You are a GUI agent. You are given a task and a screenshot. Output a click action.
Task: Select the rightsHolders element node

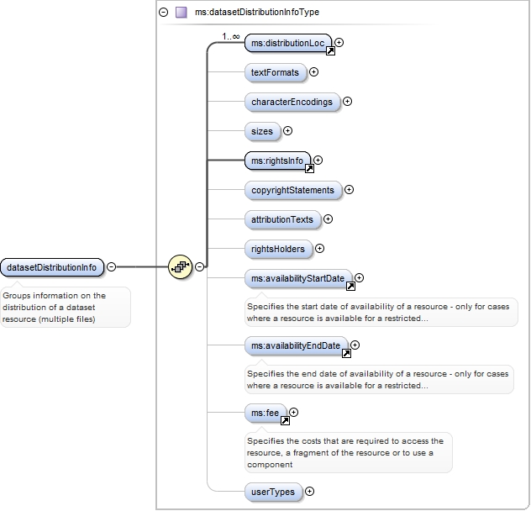coord(277,249)
